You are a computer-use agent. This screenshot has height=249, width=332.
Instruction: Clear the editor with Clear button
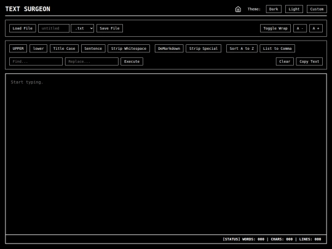(x=285, y=61)
